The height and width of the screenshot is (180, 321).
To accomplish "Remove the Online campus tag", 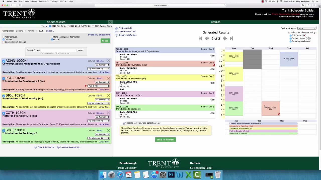I will 36,31.
